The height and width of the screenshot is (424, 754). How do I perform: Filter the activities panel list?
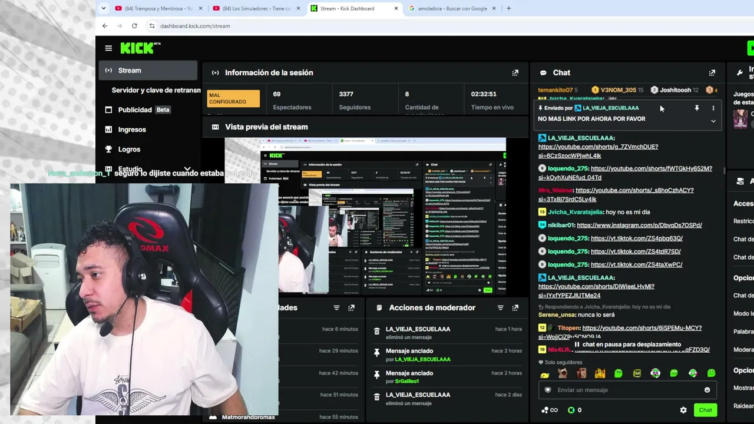pos(336,307)
